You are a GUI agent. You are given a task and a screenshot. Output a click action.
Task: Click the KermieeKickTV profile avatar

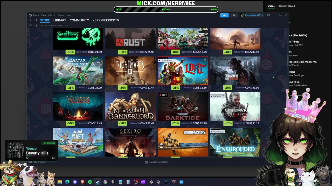pyautogui.click(x=242, y=15)
